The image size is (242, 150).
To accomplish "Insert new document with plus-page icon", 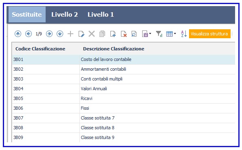I will tap(113, 34).
